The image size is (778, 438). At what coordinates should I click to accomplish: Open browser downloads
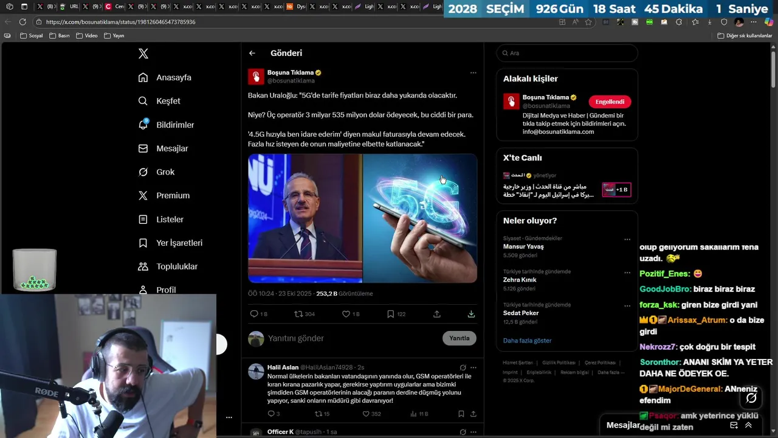(709, 22)
